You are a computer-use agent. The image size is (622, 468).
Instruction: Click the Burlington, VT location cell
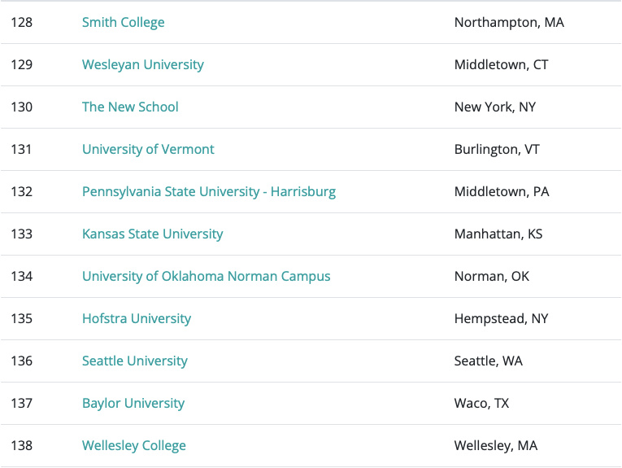tap(497, 150)
